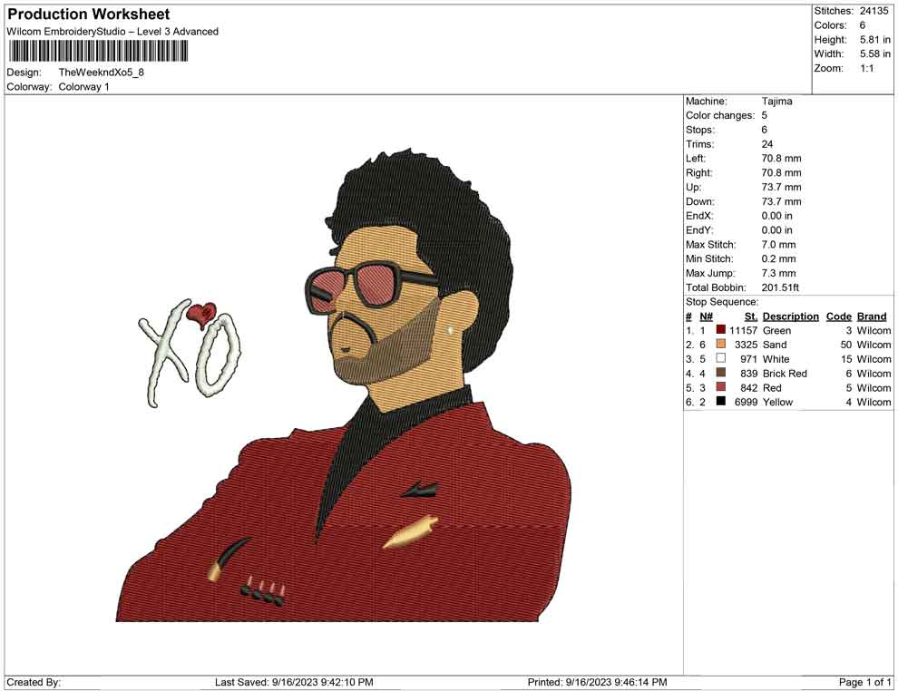Click the dark red swatch for Green thread
Screen dimensions: 898x691
click(x=720, y=330)
